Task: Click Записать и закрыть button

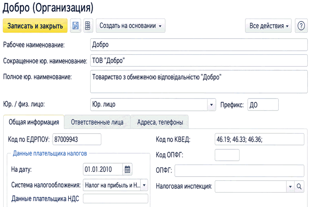Action: (35, 26)
